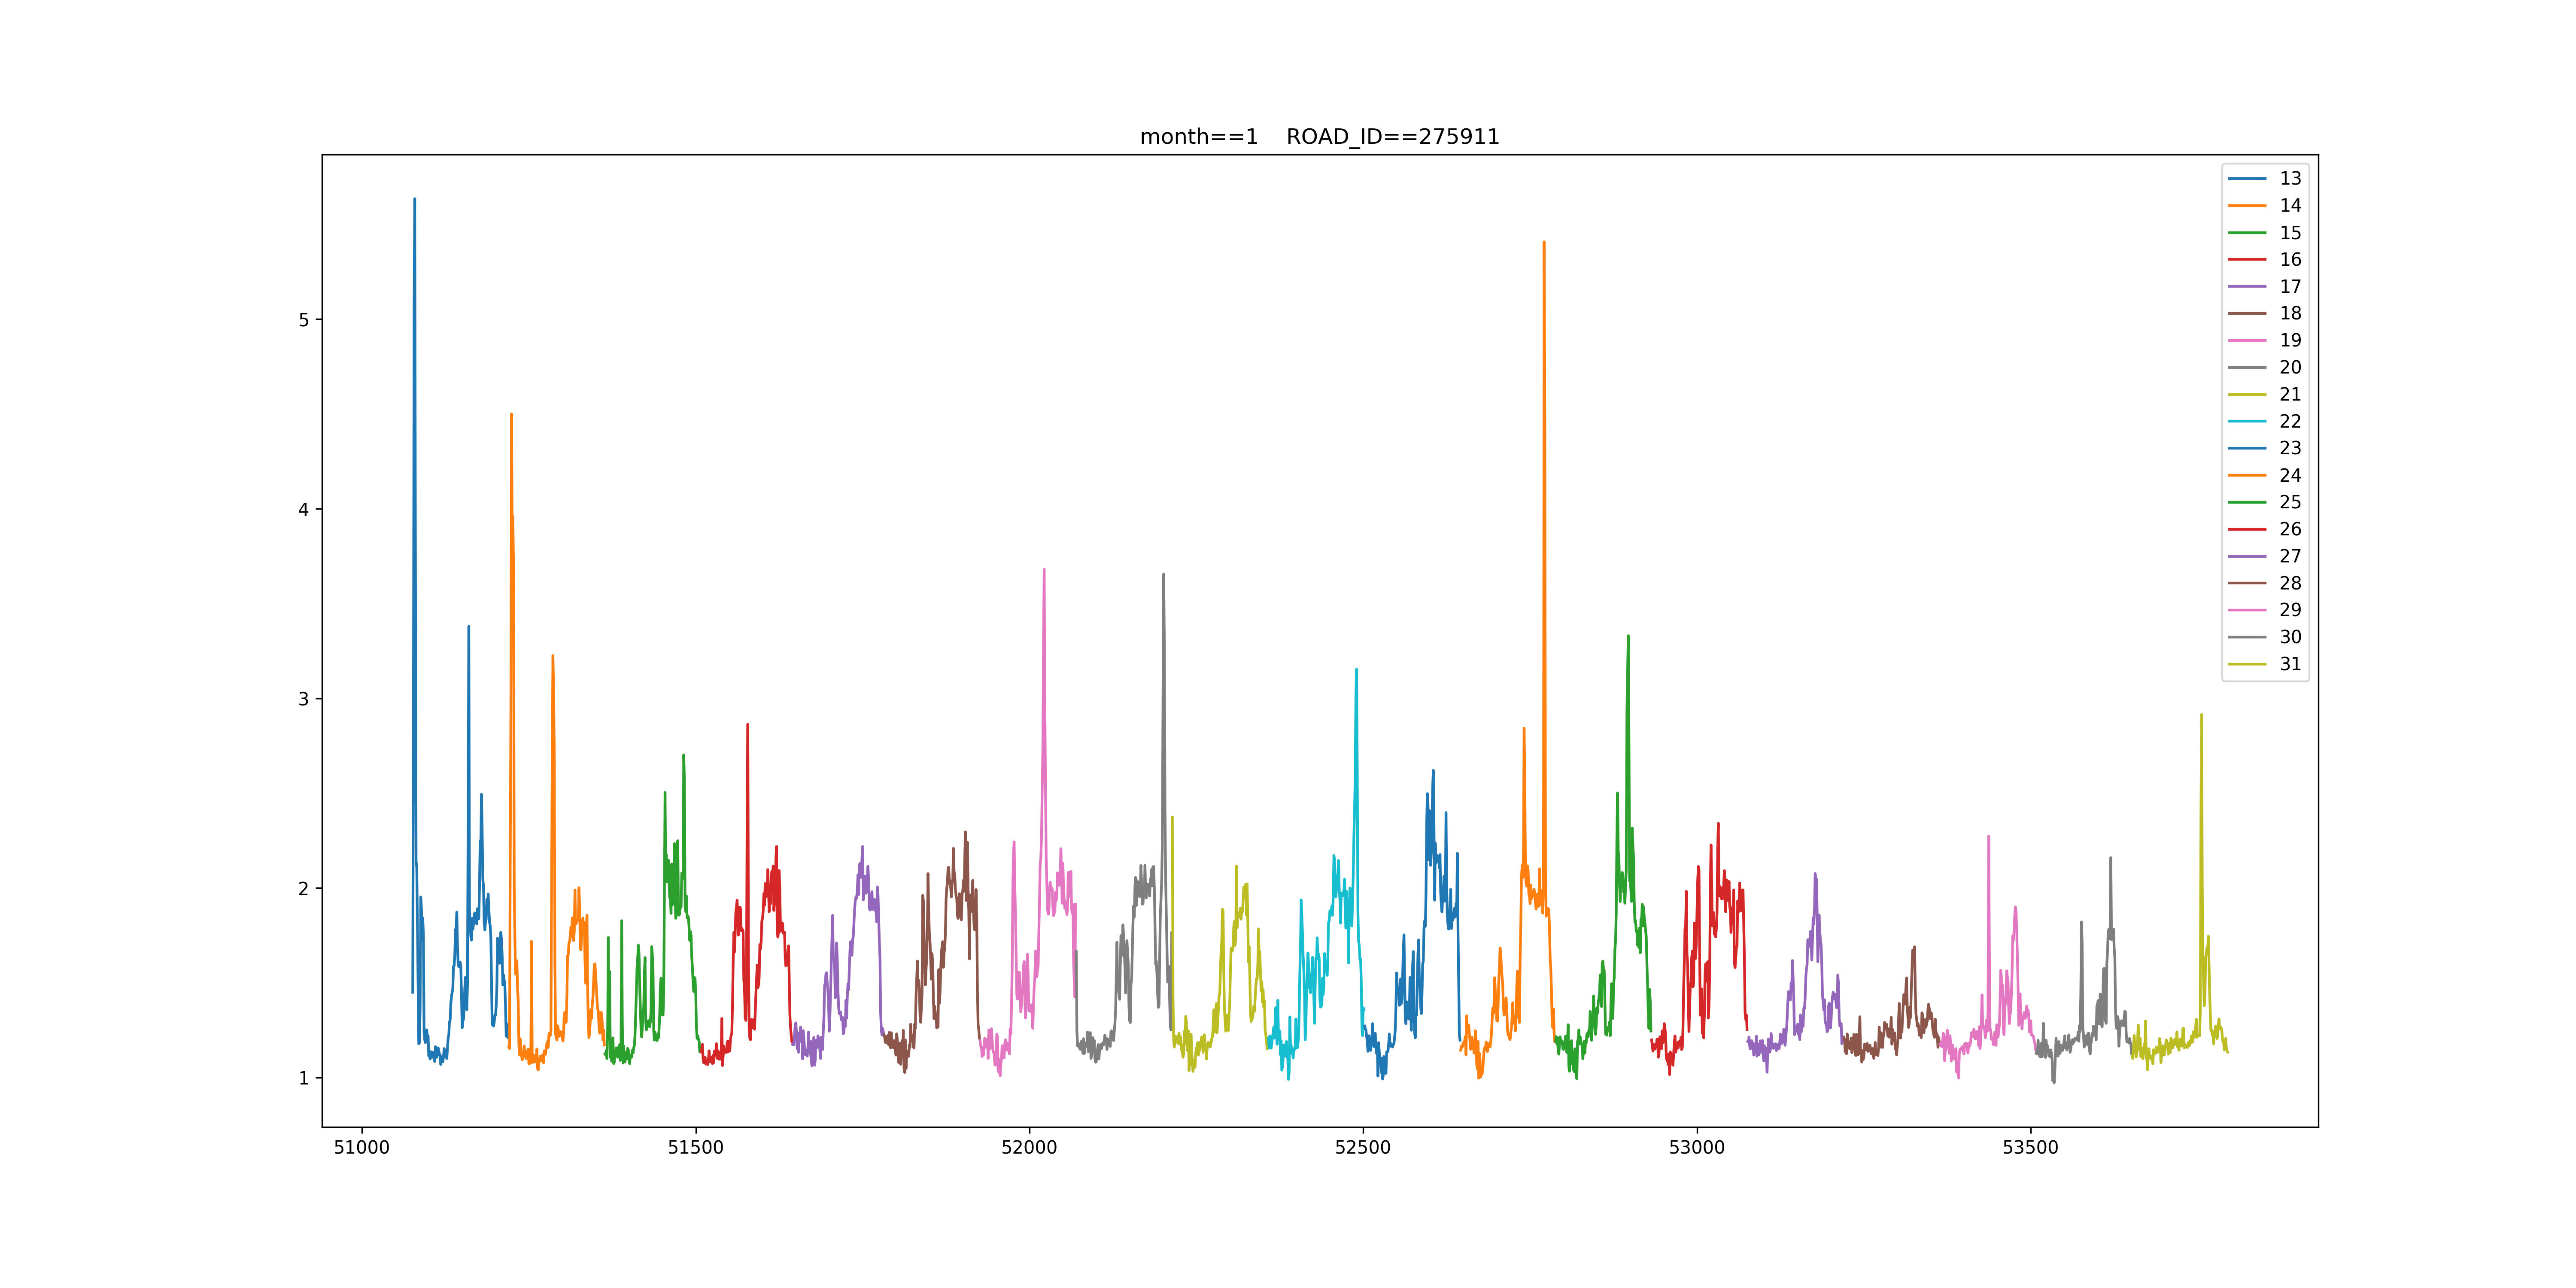The width and height of the screenshot is (2576, 1288).
Task: Select legend label 13
Action: point(2290,178)
